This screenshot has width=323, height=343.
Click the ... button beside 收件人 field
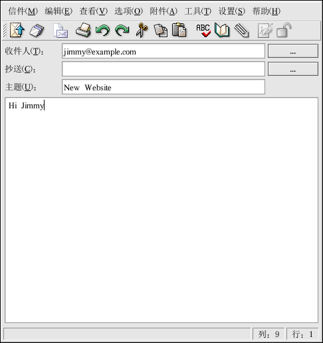point(293,51)
